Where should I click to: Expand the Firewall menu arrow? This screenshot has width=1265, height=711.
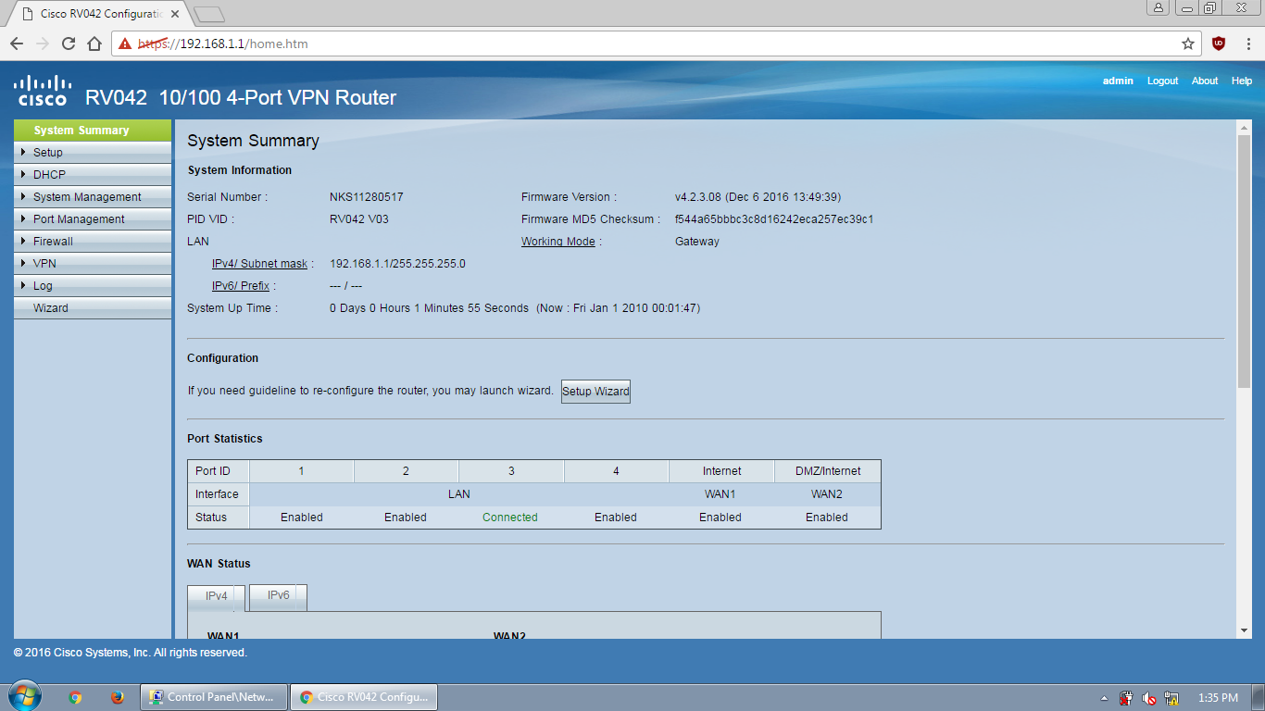[23, 241]
